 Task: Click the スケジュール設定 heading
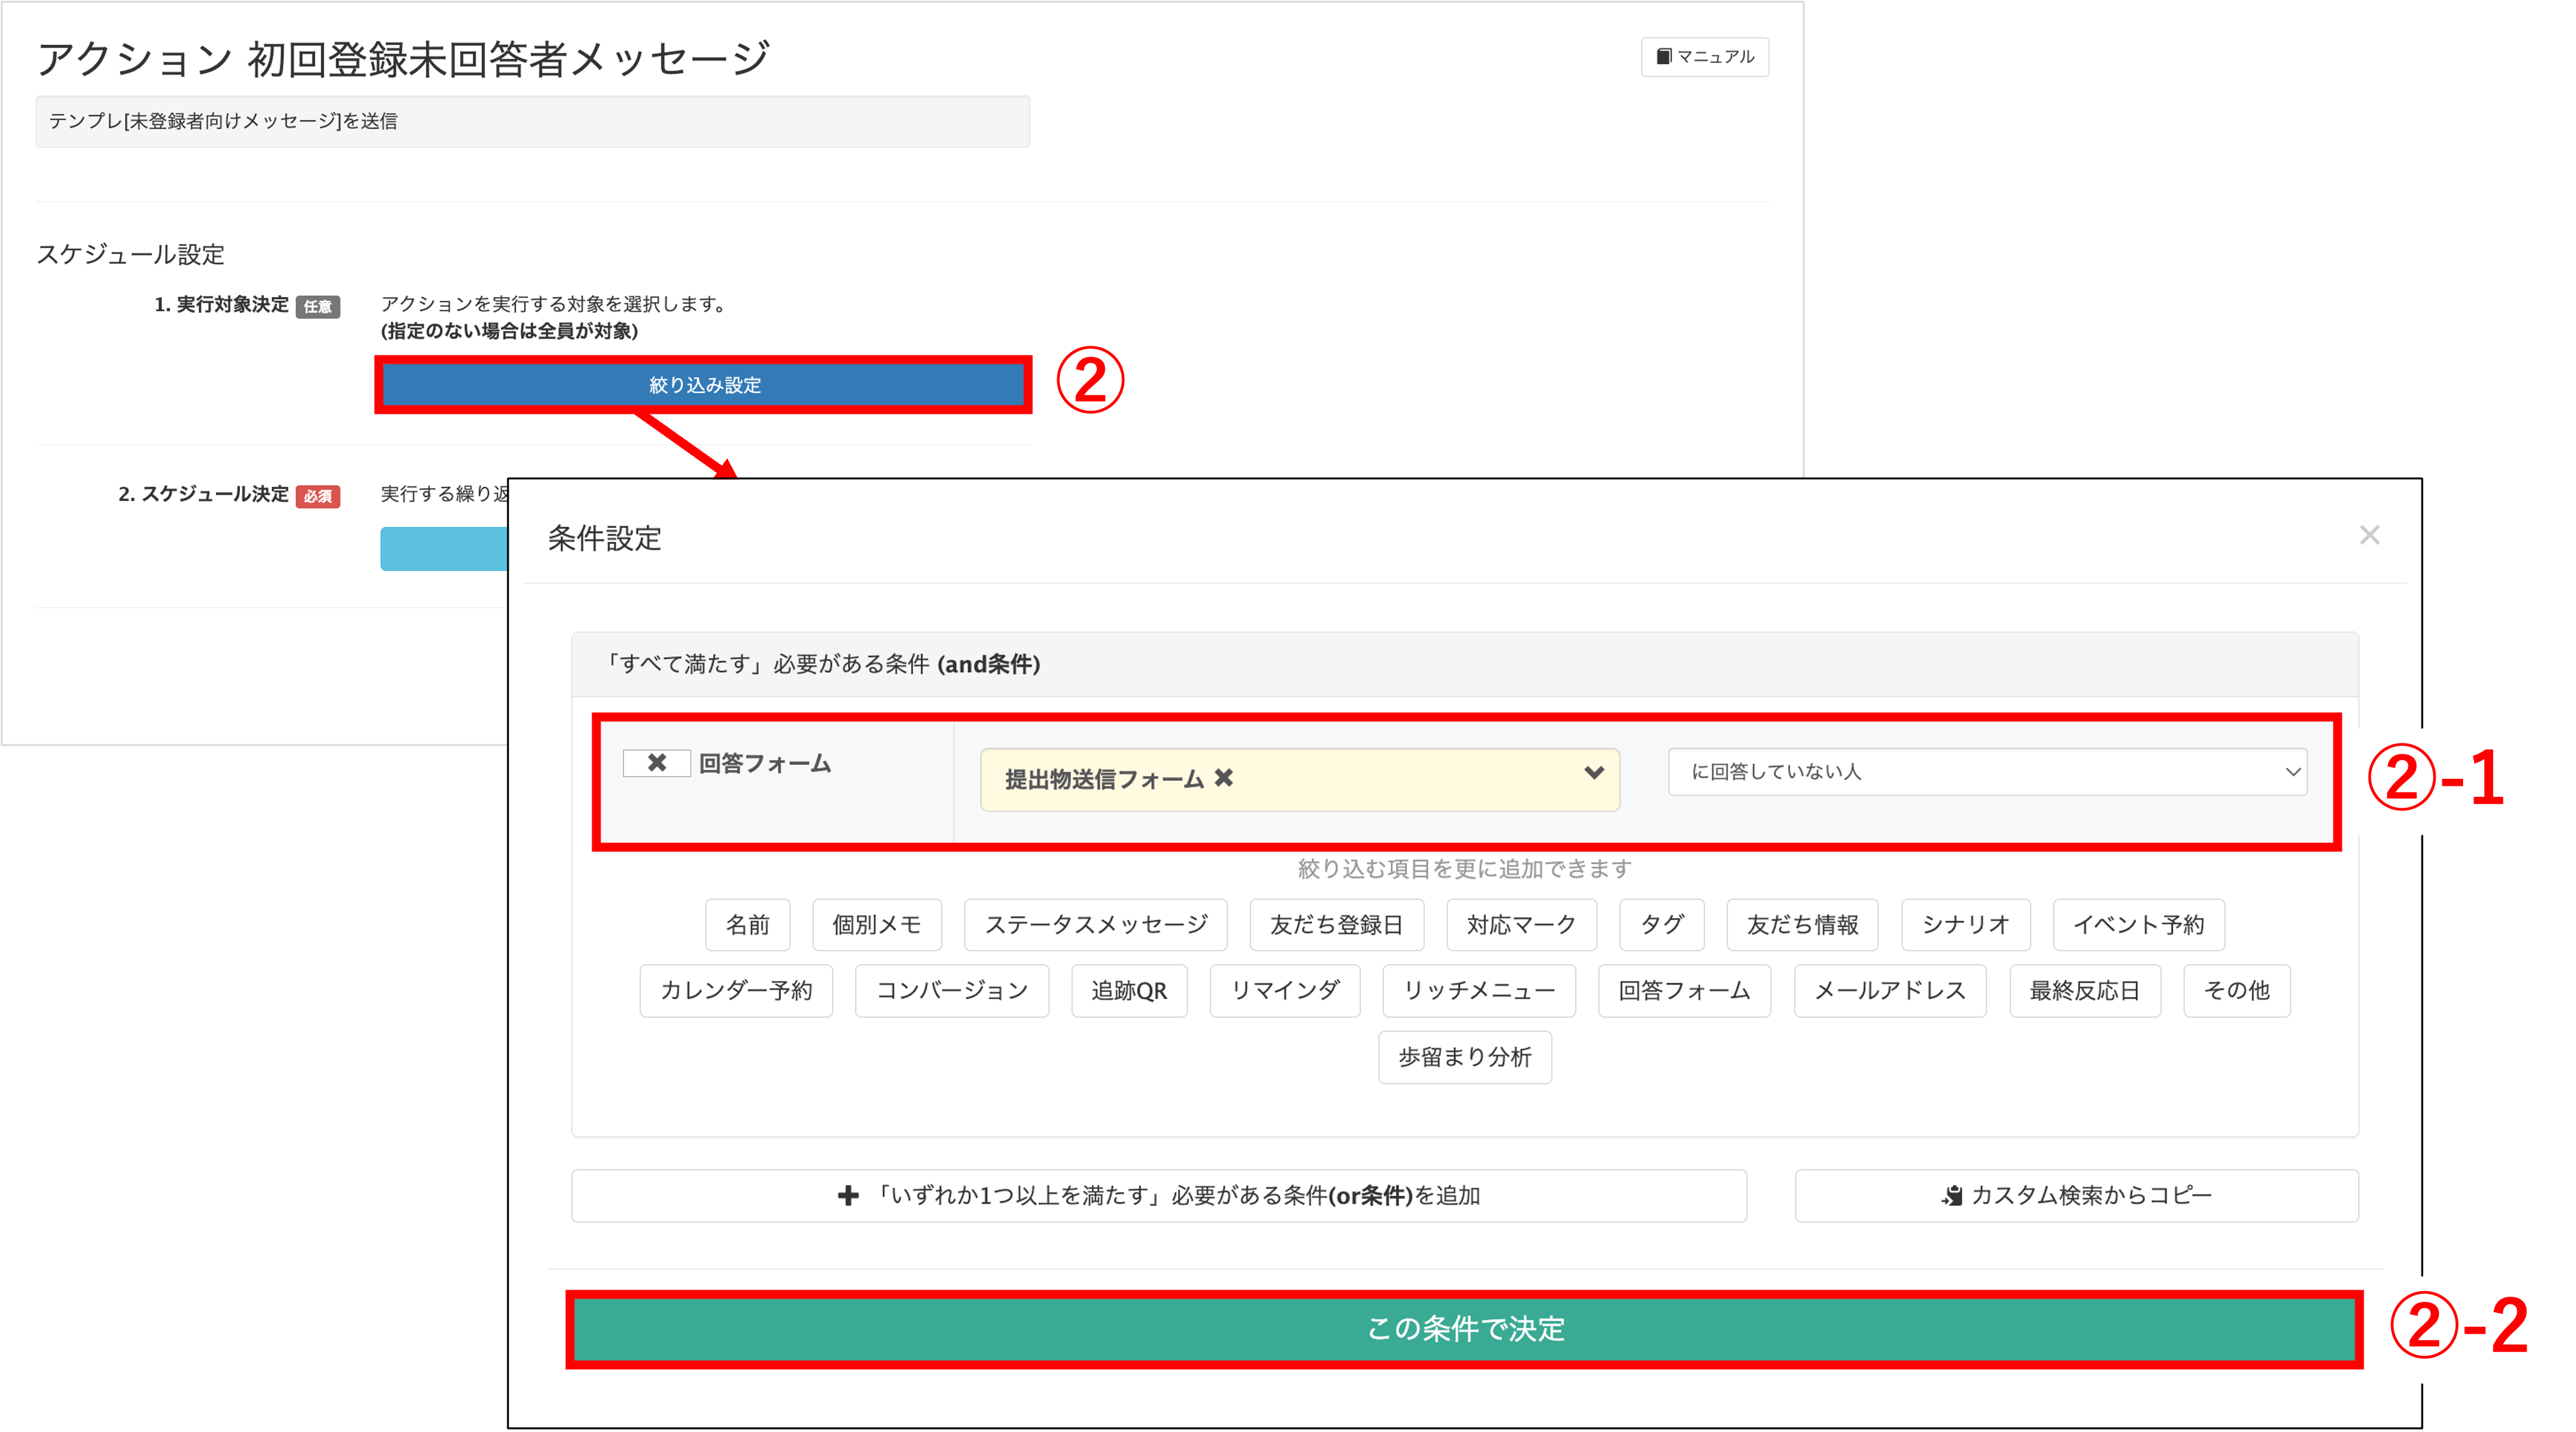130,254
